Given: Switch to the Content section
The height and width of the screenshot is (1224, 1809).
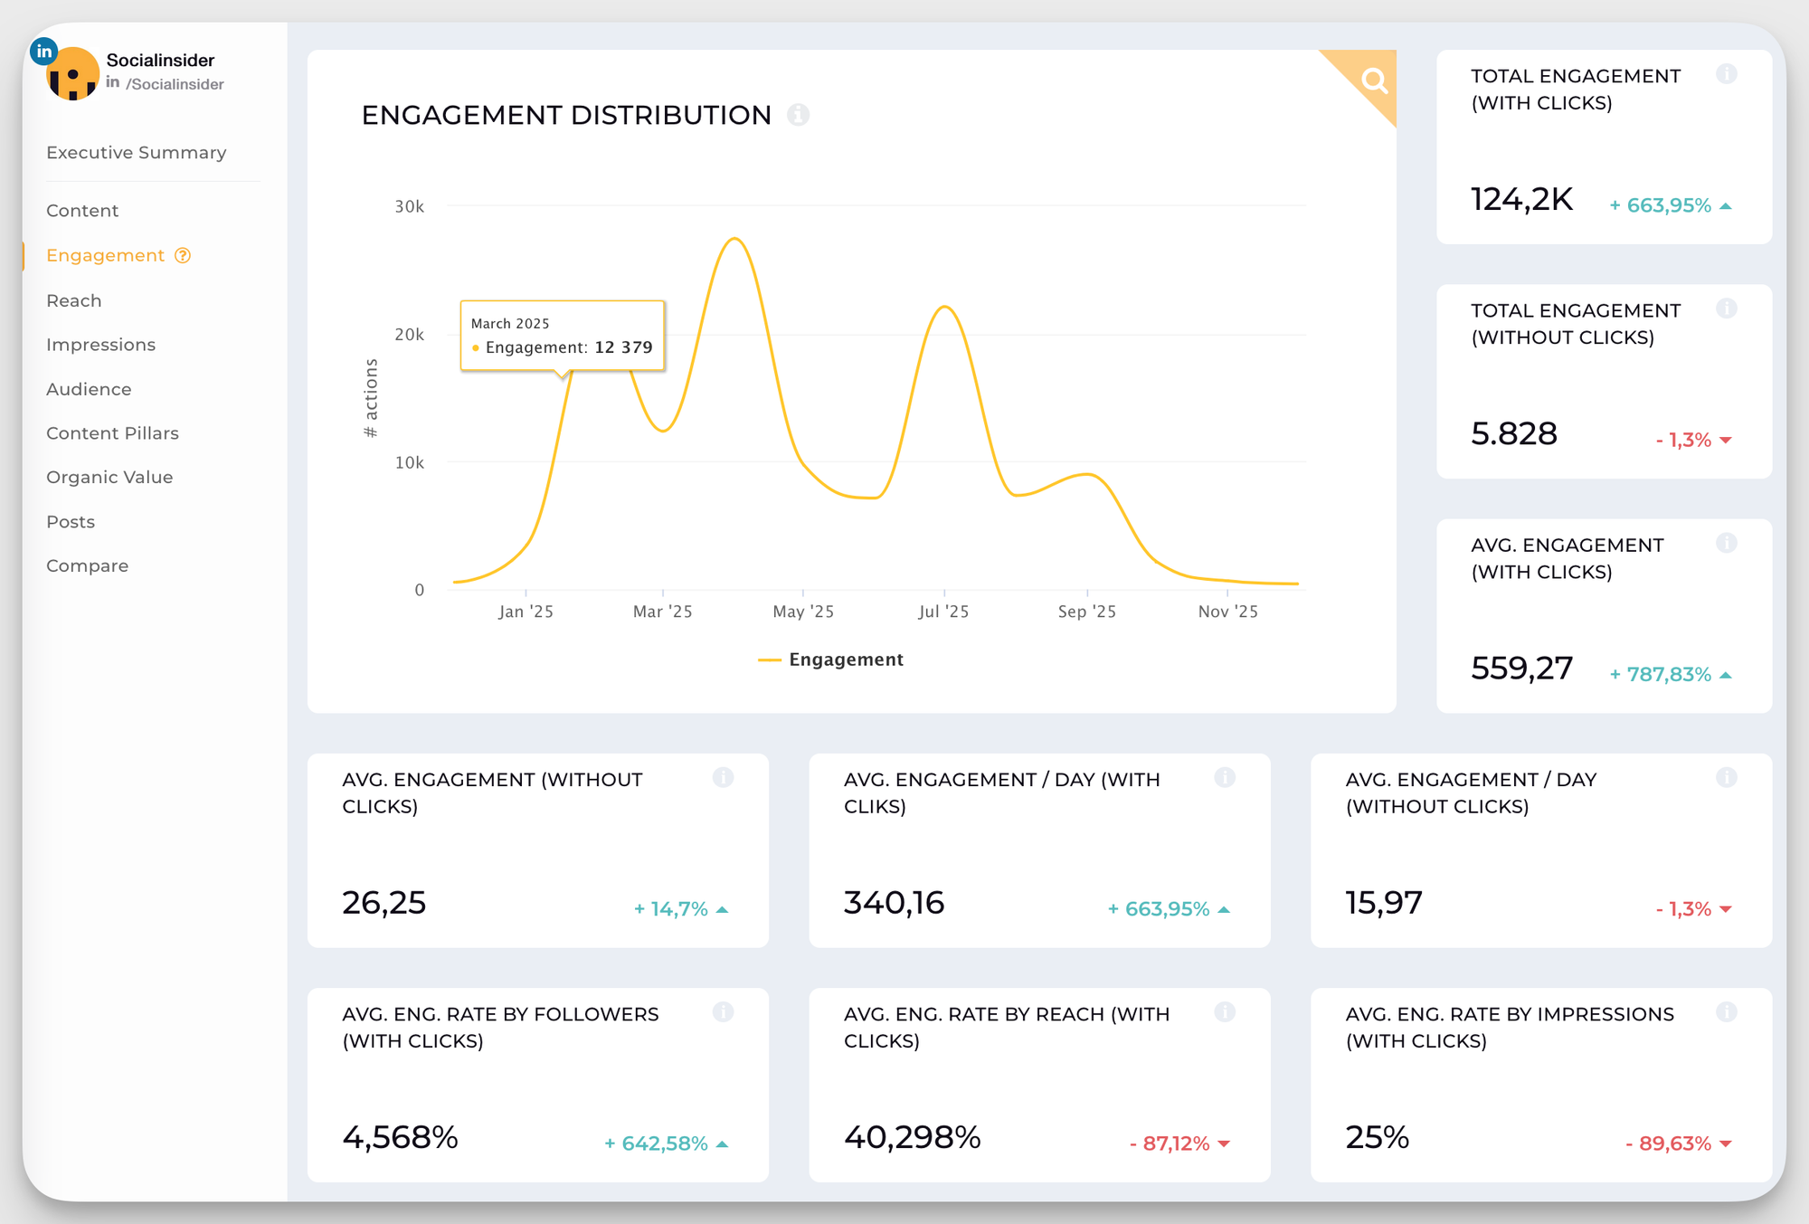Looking at the screenshot, I should click(x=81, y=210).
